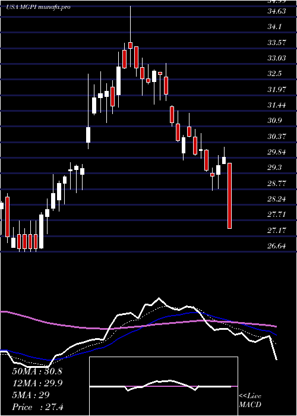Screen dimensions: 297x416
Task: Click the 'USA MGPI munafa.pro' chart title
Action: coord(38,7)
